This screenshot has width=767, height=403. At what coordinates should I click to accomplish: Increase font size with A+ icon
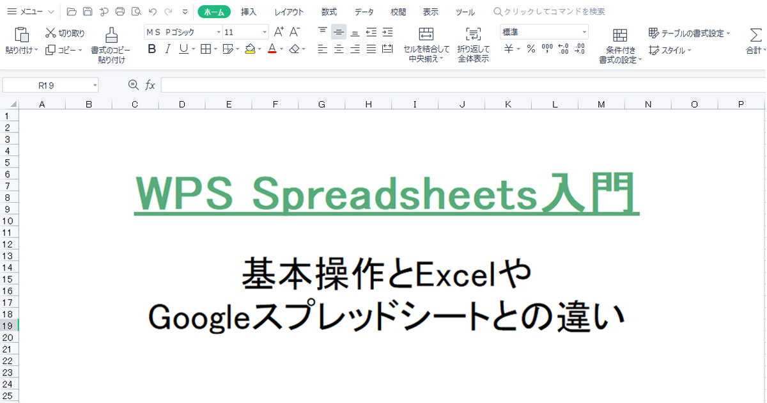tap(279, 32)
